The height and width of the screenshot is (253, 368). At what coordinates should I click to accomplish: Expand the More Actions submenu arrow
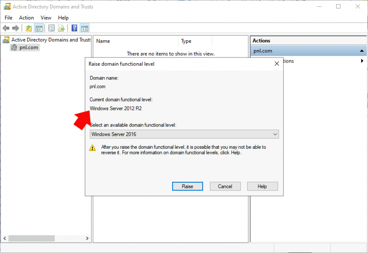click(362, 61)
